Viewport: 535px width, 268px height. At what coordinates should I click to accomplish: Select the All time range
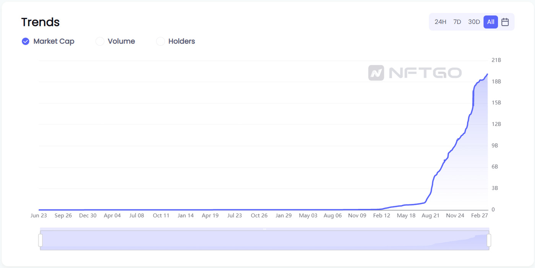tap(491, 22)
